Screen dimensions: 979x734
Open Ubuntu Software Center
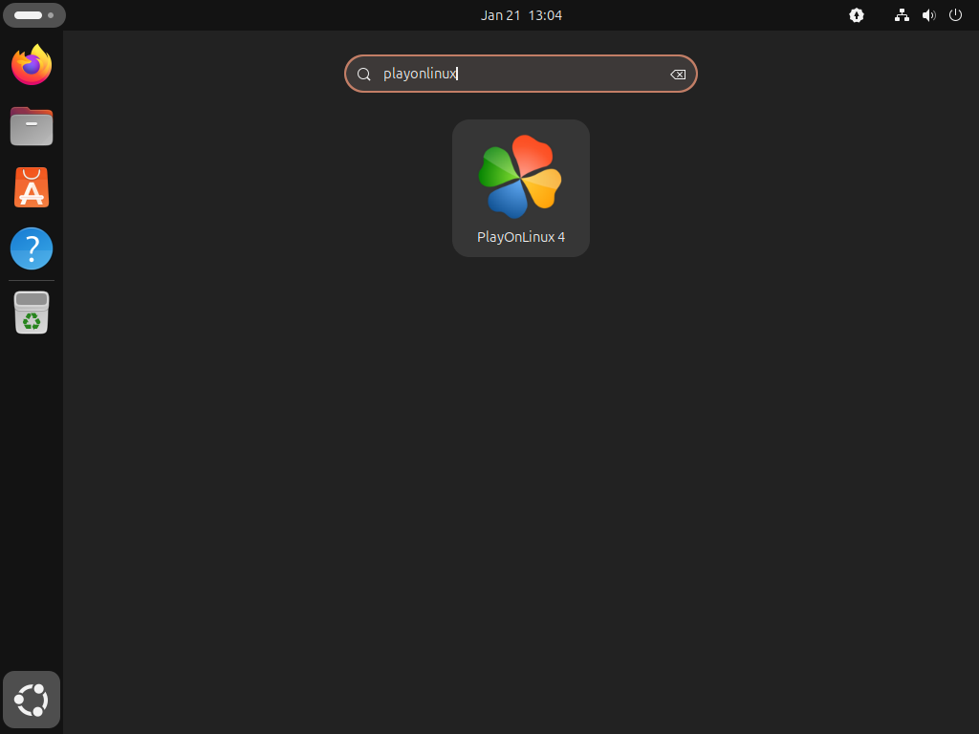[32, 187]
